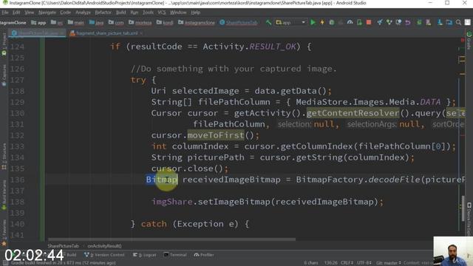Click the com breadcrumb folder
The image size is (473, 266).
(x=116, y=23)
